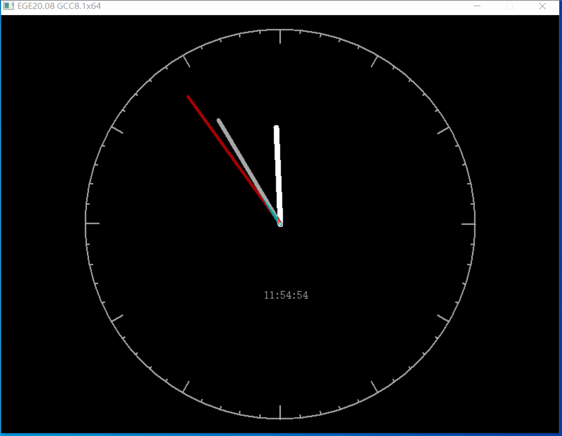The height and width of the screenshot is (436, 562).
Task: Minimize the EGE clock window
Action: (477, 6)
